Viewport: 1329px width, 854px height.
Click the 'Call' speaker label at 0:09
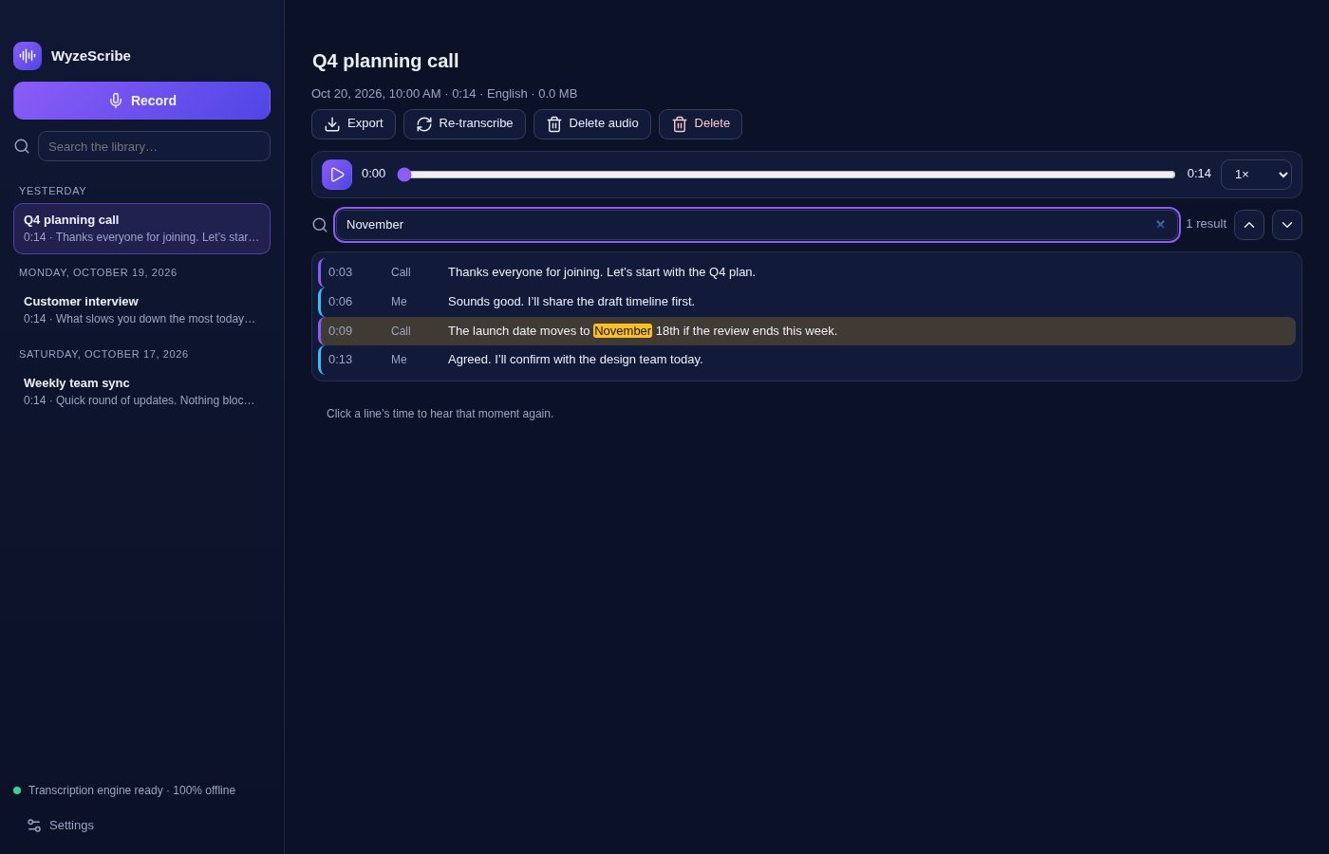(401, 331)
